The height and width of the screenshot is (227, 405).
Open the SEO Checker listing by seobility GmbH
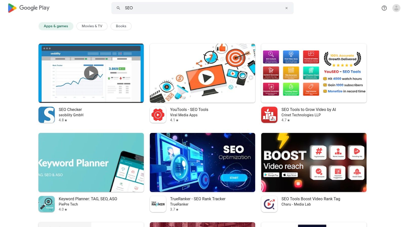tap(70, 109)
